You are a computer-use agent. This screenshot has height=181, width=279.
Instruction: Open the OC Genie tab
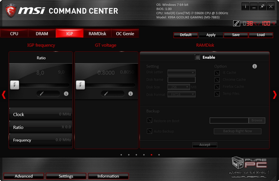[x=125, y=34]
